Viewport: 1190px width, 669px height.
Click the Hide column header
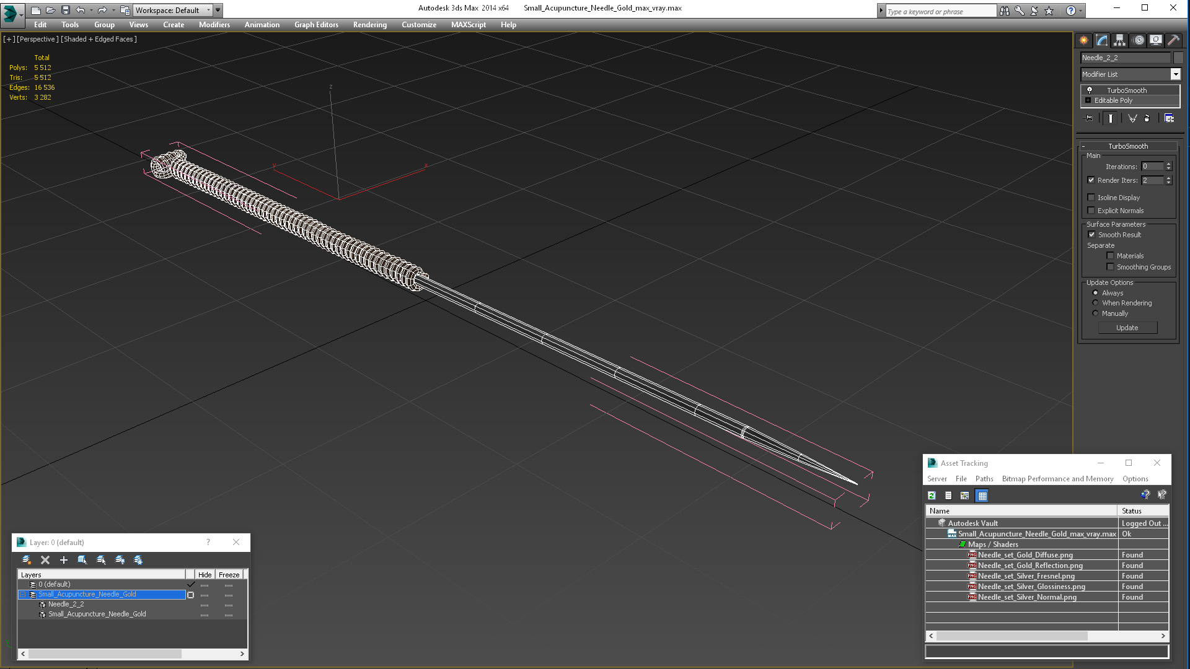coord(205,575)
